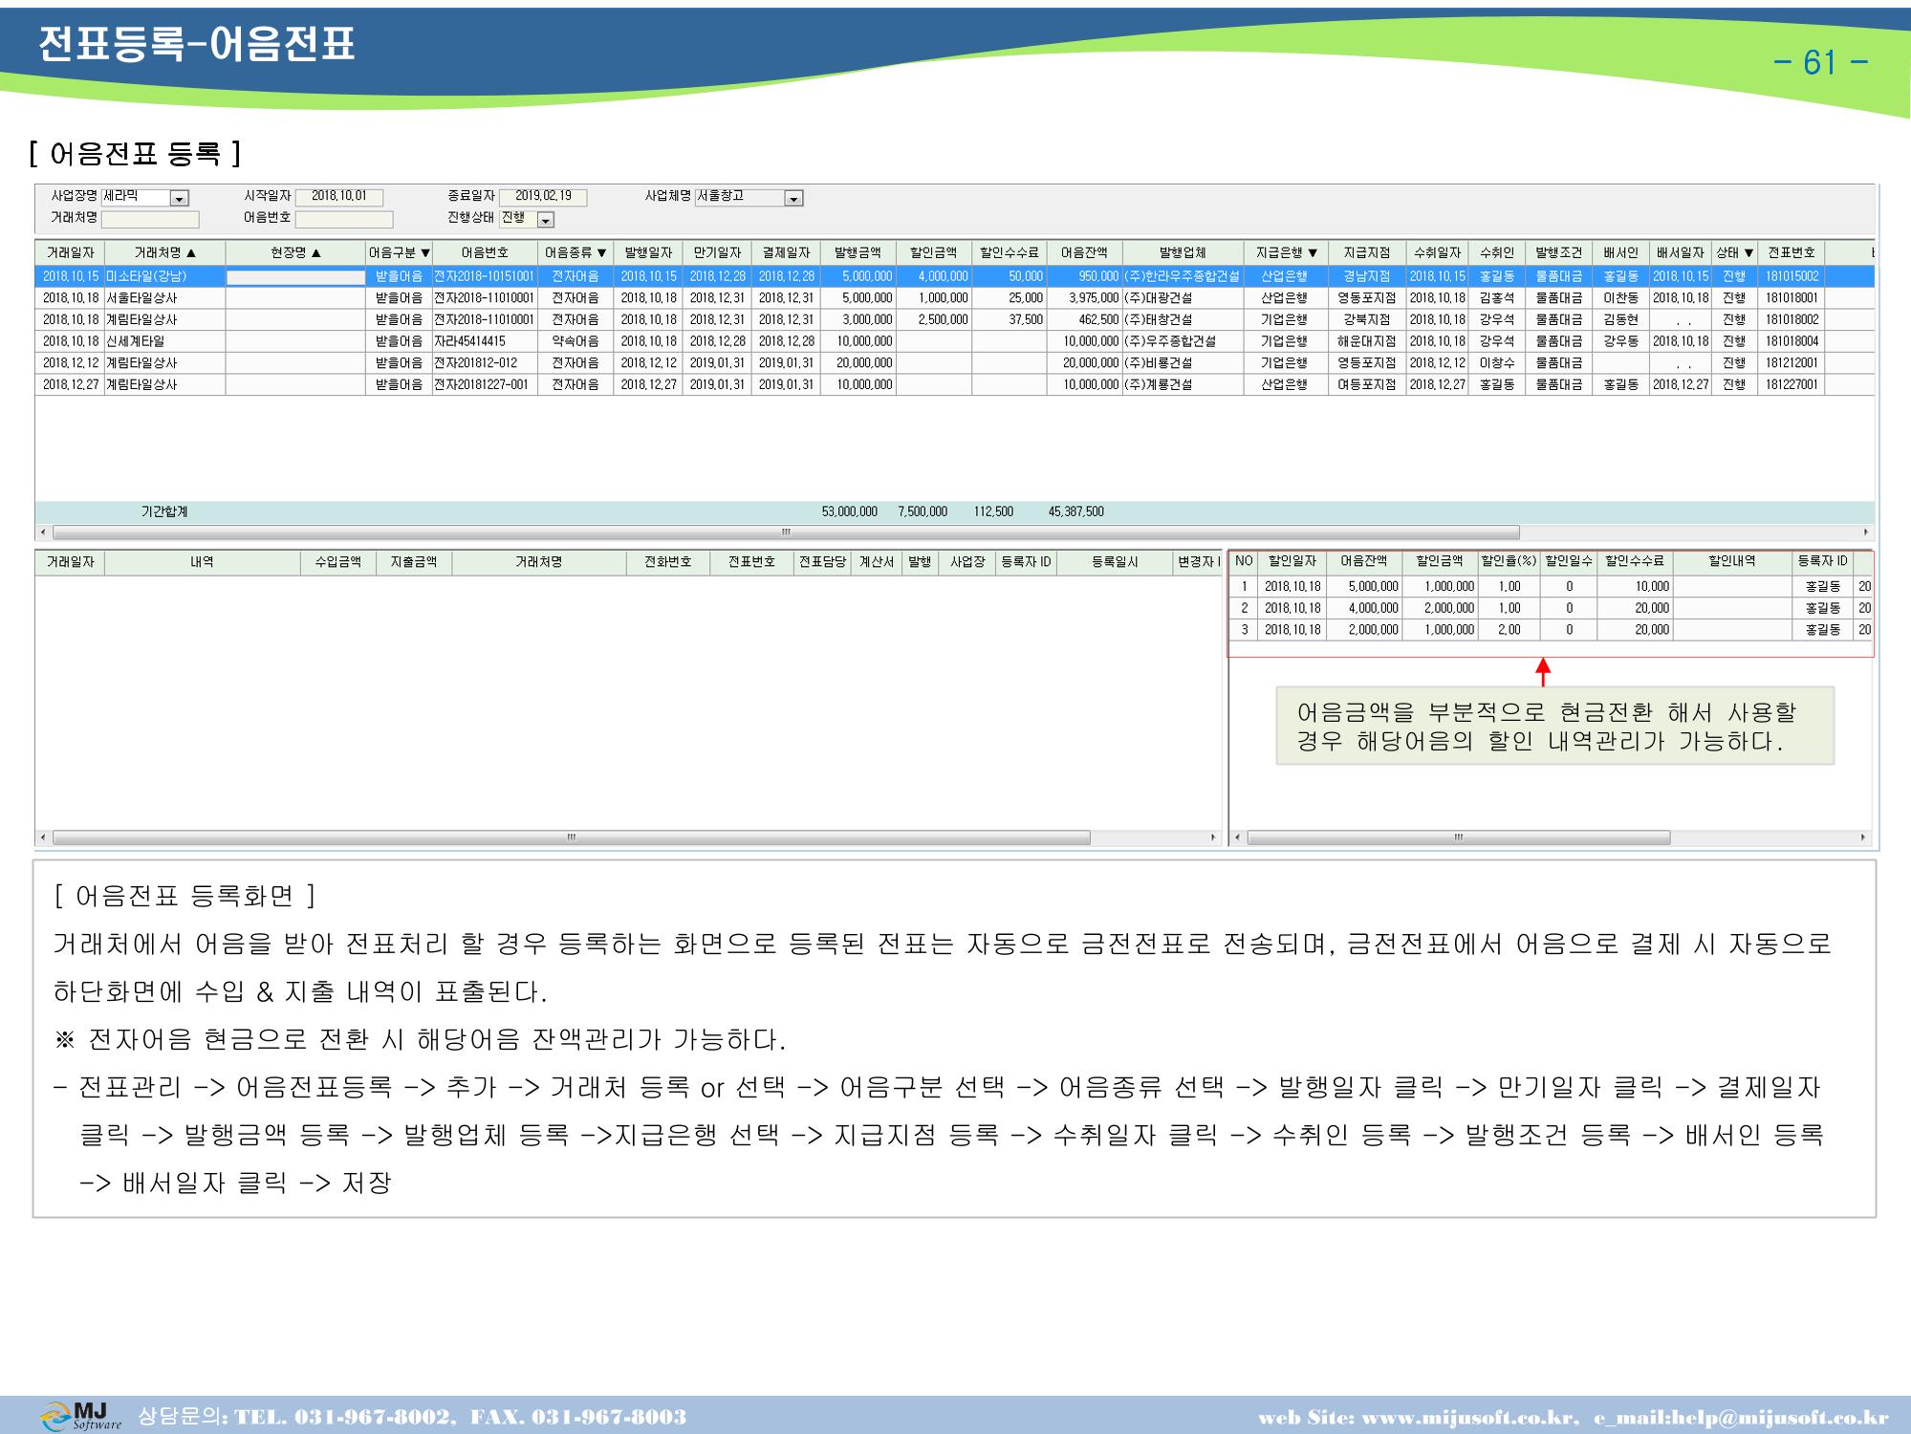
Task: Click bill number 전자2018-10151001
Action: click(x=484, y=276)
